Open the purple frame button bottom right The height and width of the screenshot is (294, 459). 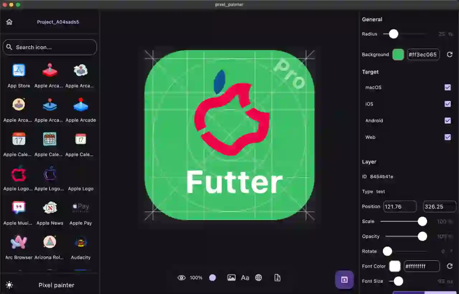[344, 280]
